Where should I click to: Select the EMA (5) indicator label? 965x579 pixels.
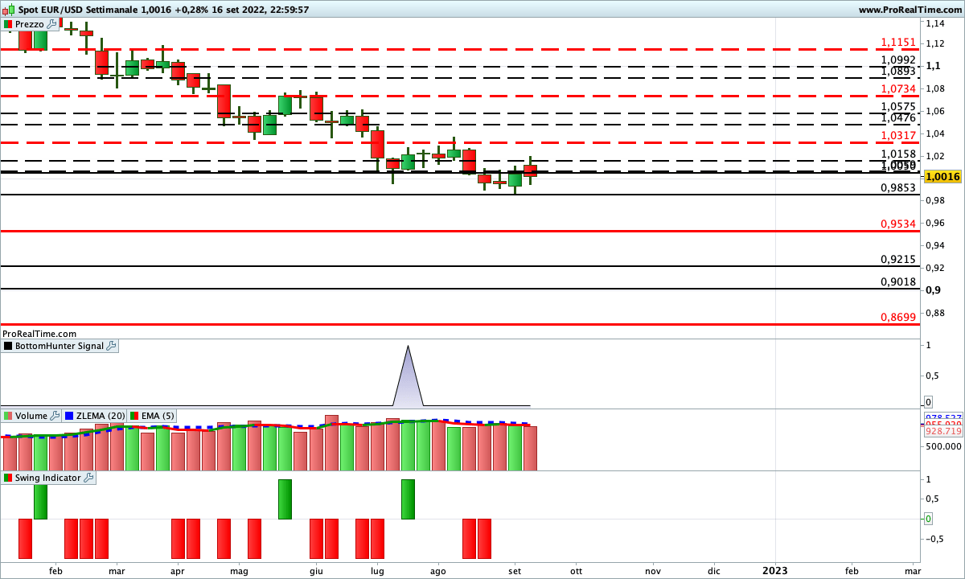(x=157, y=416)
